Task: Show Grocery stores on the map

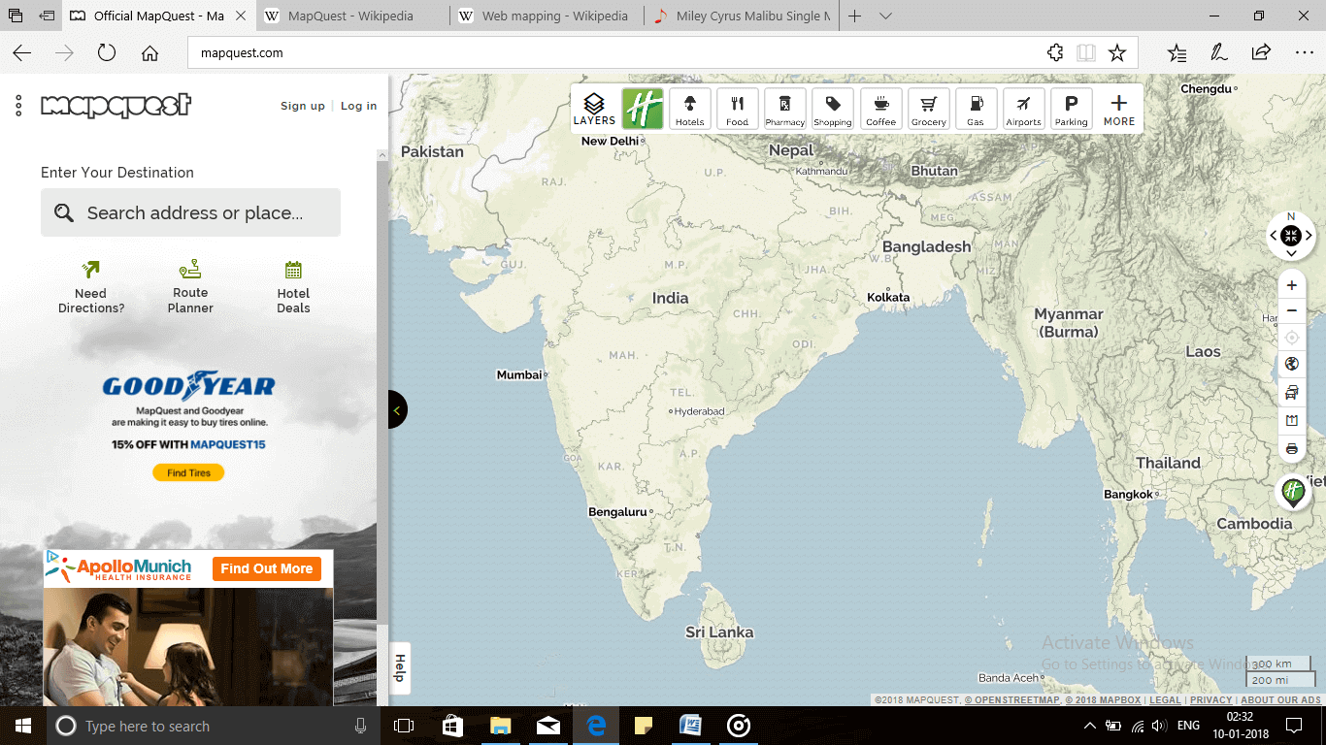Action: [928, 109]
